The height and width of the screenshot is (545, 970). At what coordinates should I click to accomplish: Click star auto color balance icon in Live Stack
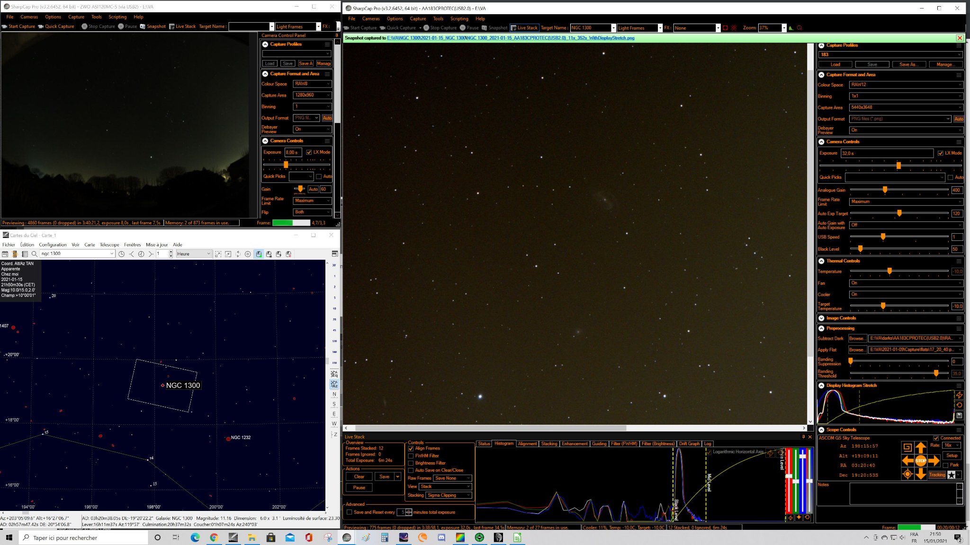tap(799, 518)
